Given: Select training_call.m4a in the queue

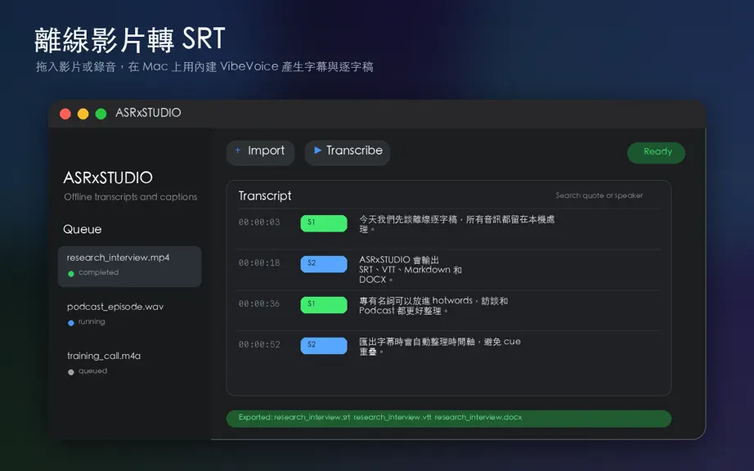Looking at the screenshot, I should click(x=129, y=363).
